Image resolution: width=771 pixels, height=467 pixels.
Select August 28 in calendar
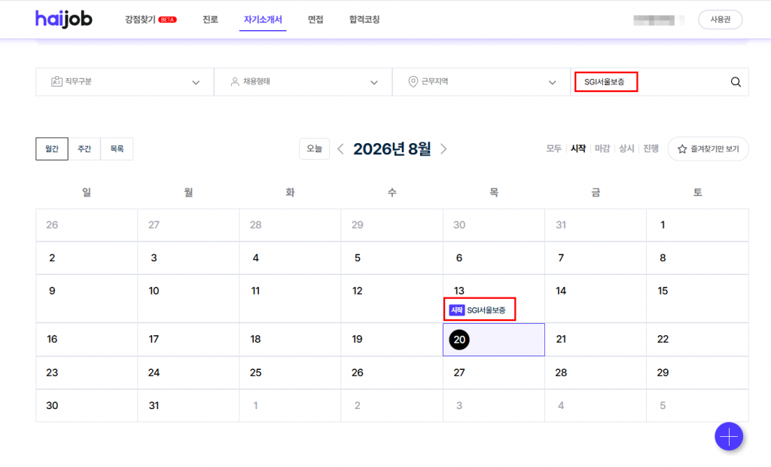click(x=596, y=373)
